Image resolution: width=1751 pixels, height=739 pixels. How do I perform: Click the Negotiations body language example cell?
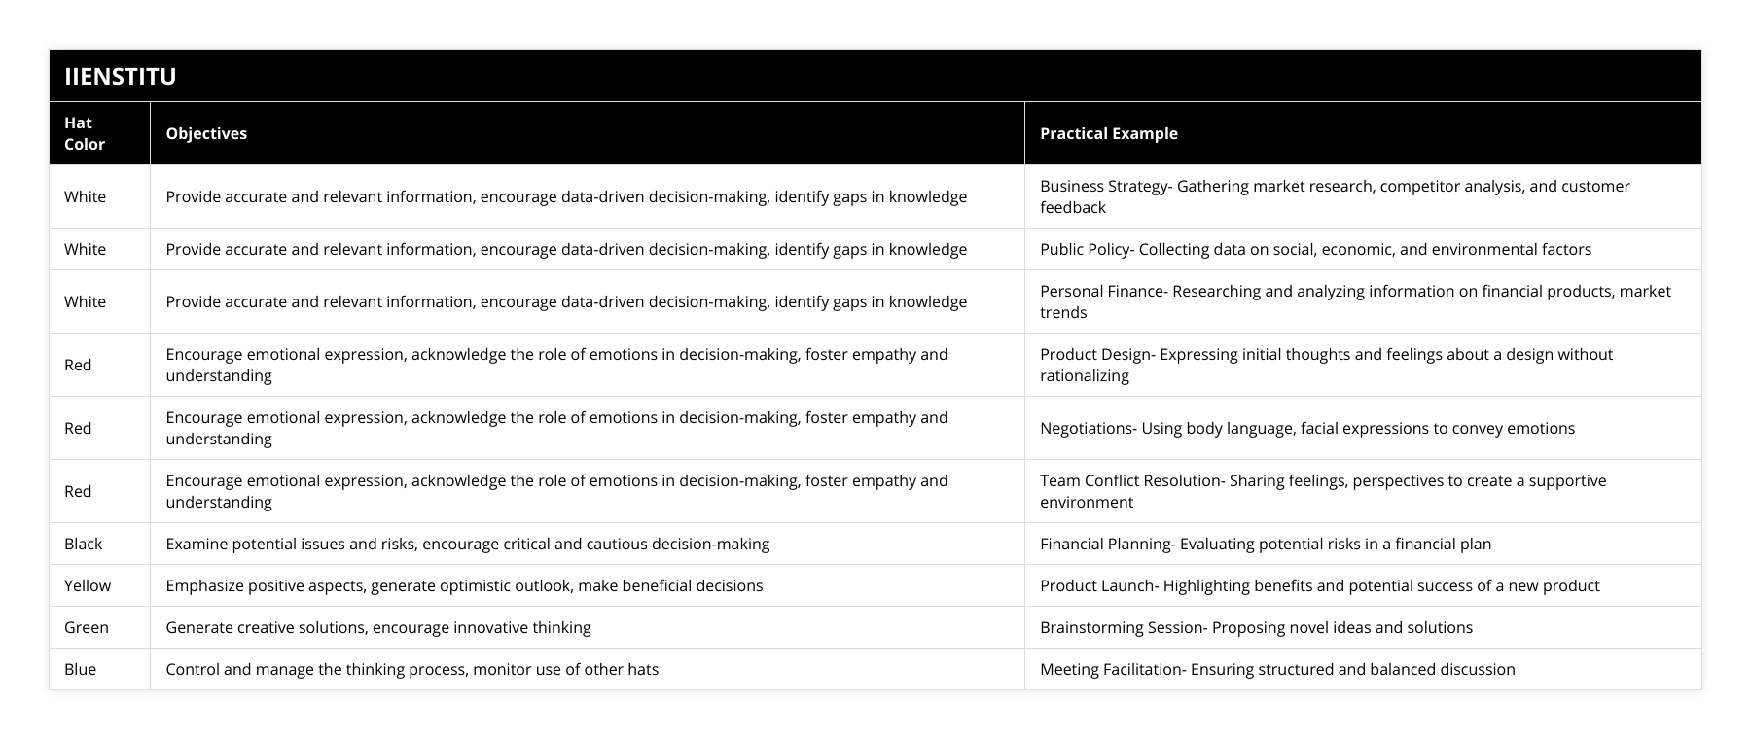tap(1307, 428)
